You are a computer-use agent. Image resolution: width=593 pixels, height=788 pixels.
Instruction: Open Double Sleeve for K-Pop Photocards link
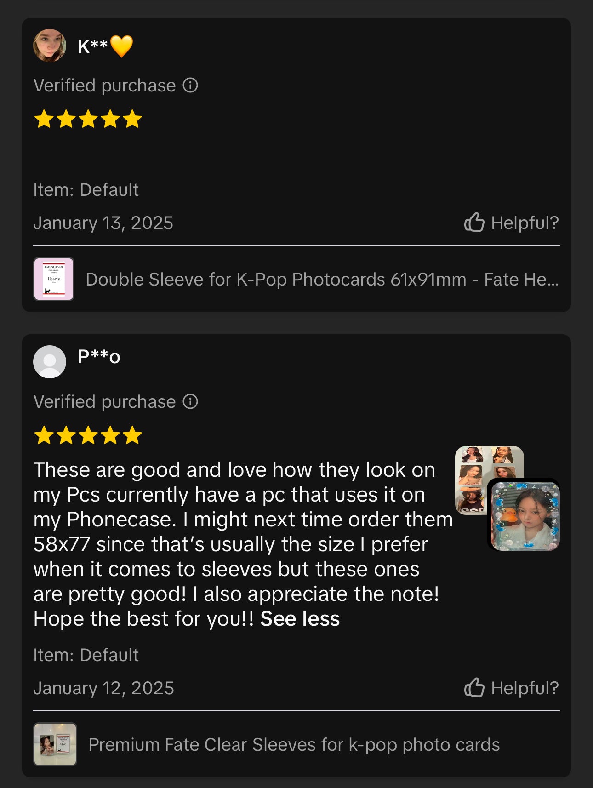point(322,280)
